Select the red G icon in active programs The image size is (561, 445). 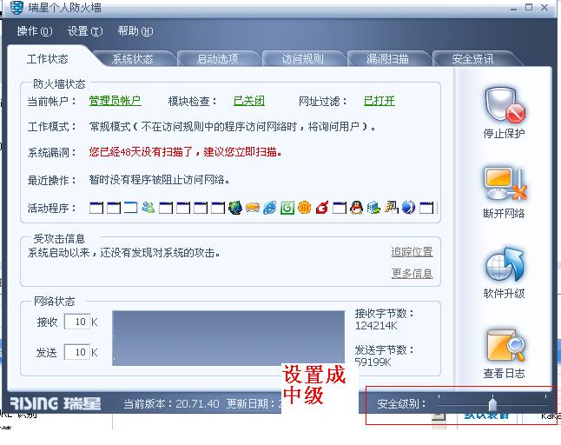(322, 208)
